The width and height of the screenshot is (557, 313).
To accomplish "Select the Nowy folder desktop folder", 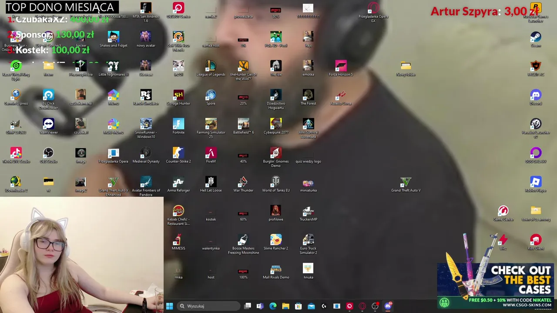I will [406, 68].
